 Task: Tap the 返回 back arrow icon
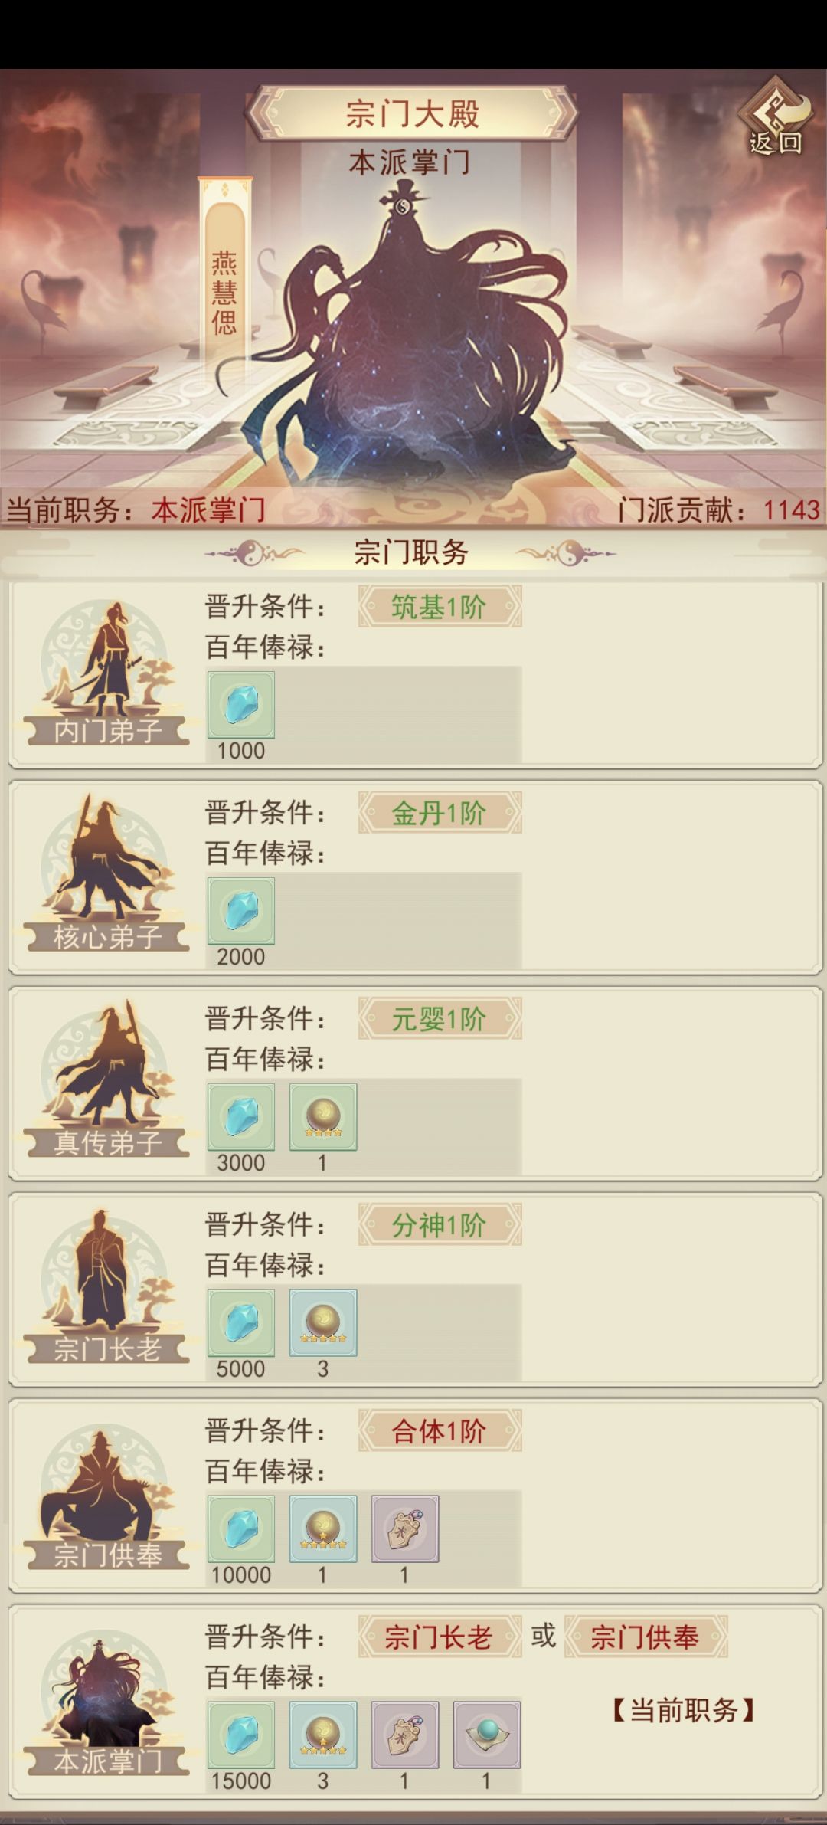[x=775, y=118]
